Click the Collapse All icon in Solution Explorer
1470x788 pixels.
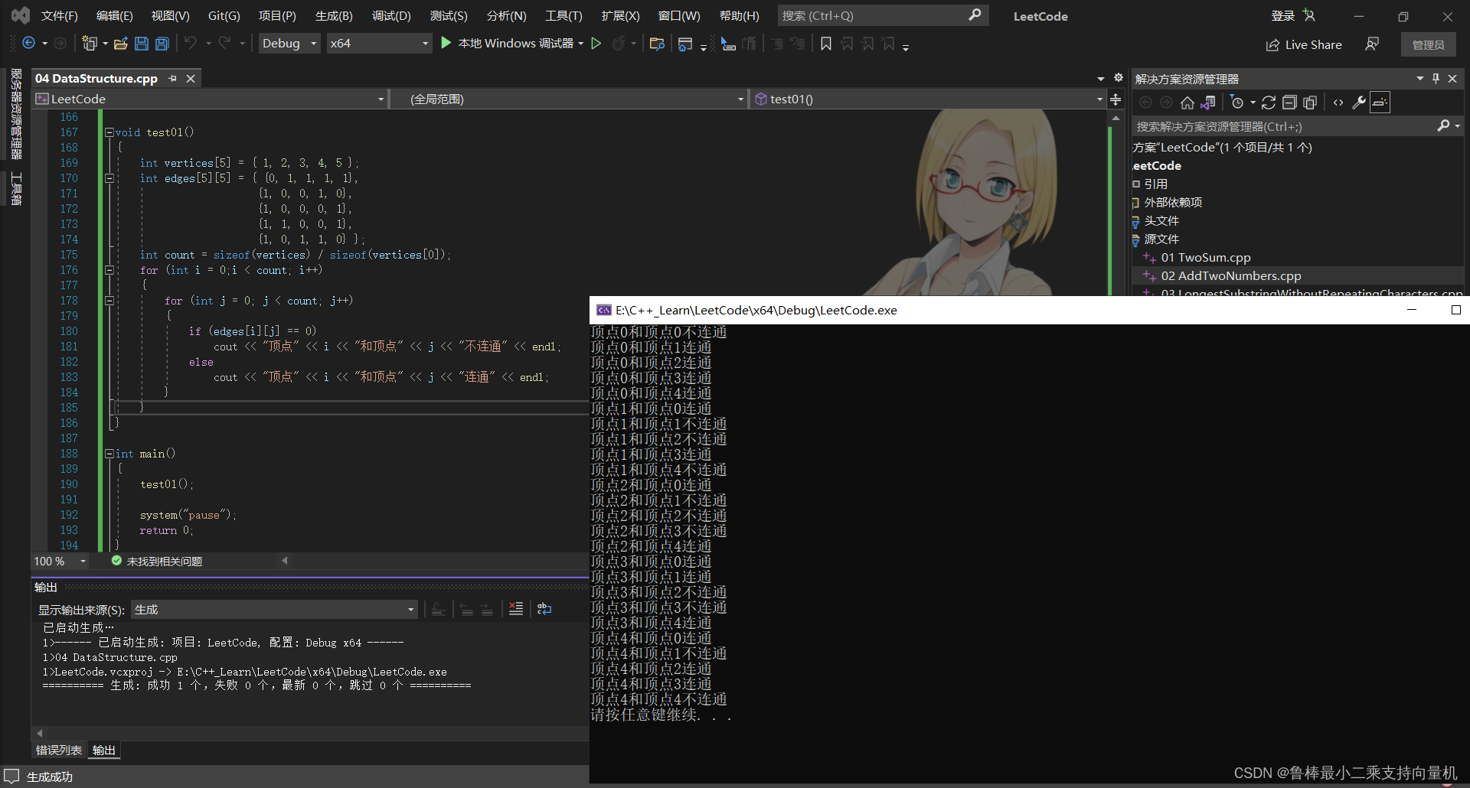click(1289, 103)
